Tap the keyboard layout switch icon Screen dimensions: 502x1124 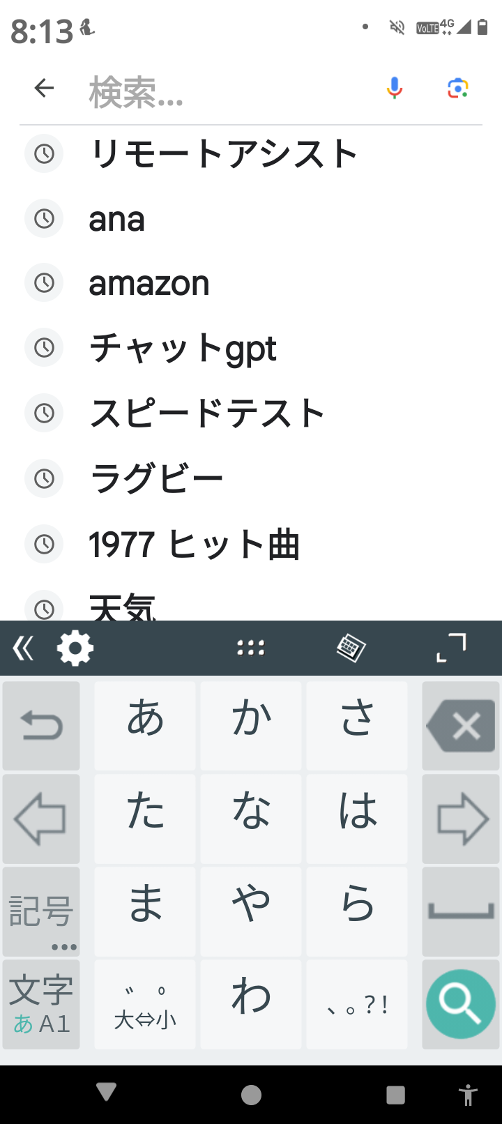coord(351,648)
